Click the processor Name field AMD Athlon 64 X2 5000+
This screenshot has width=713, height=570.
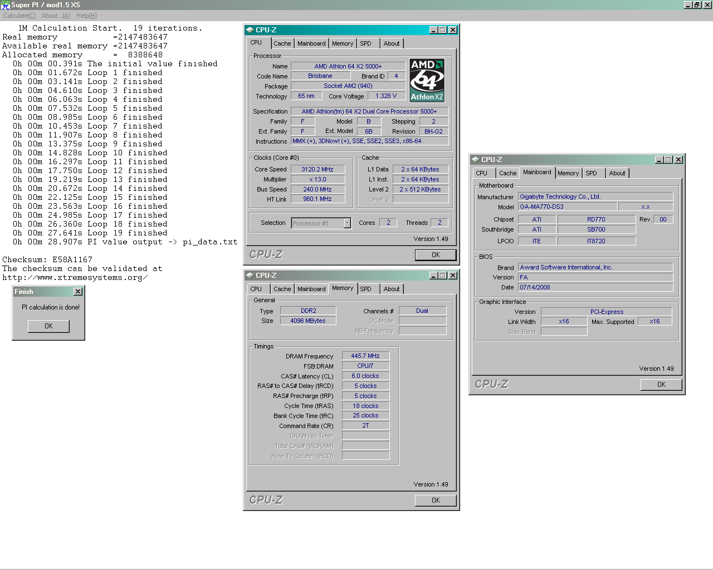click(348, 66)
